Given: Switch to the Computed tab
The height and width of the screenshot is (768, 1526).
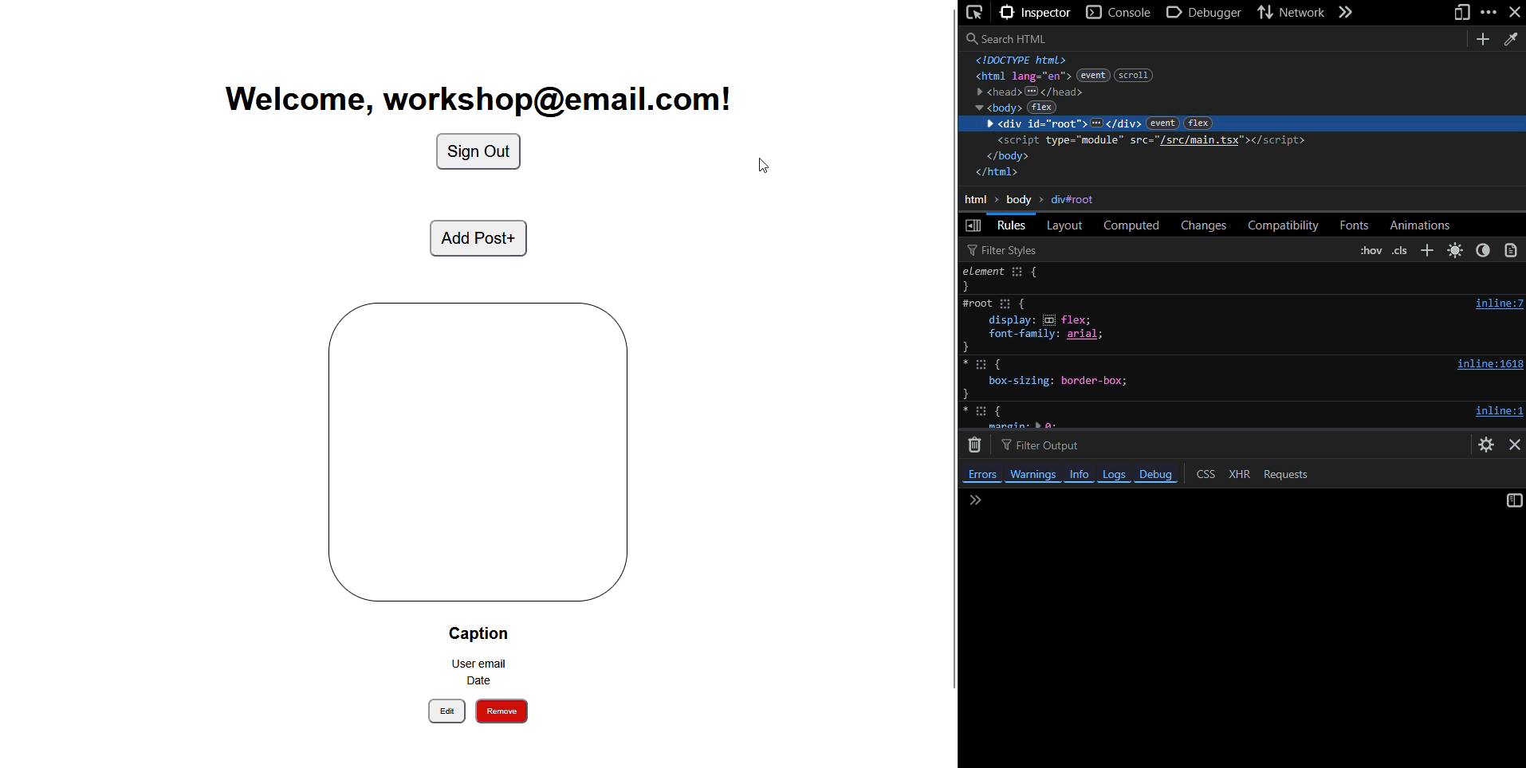Looking at the screenshot, I should (1131, 225).
